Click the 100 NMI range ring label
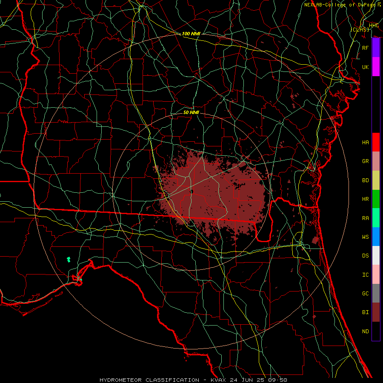Image resolution: width=383 pixels, height=383 pixels. (x=191, y=34)
